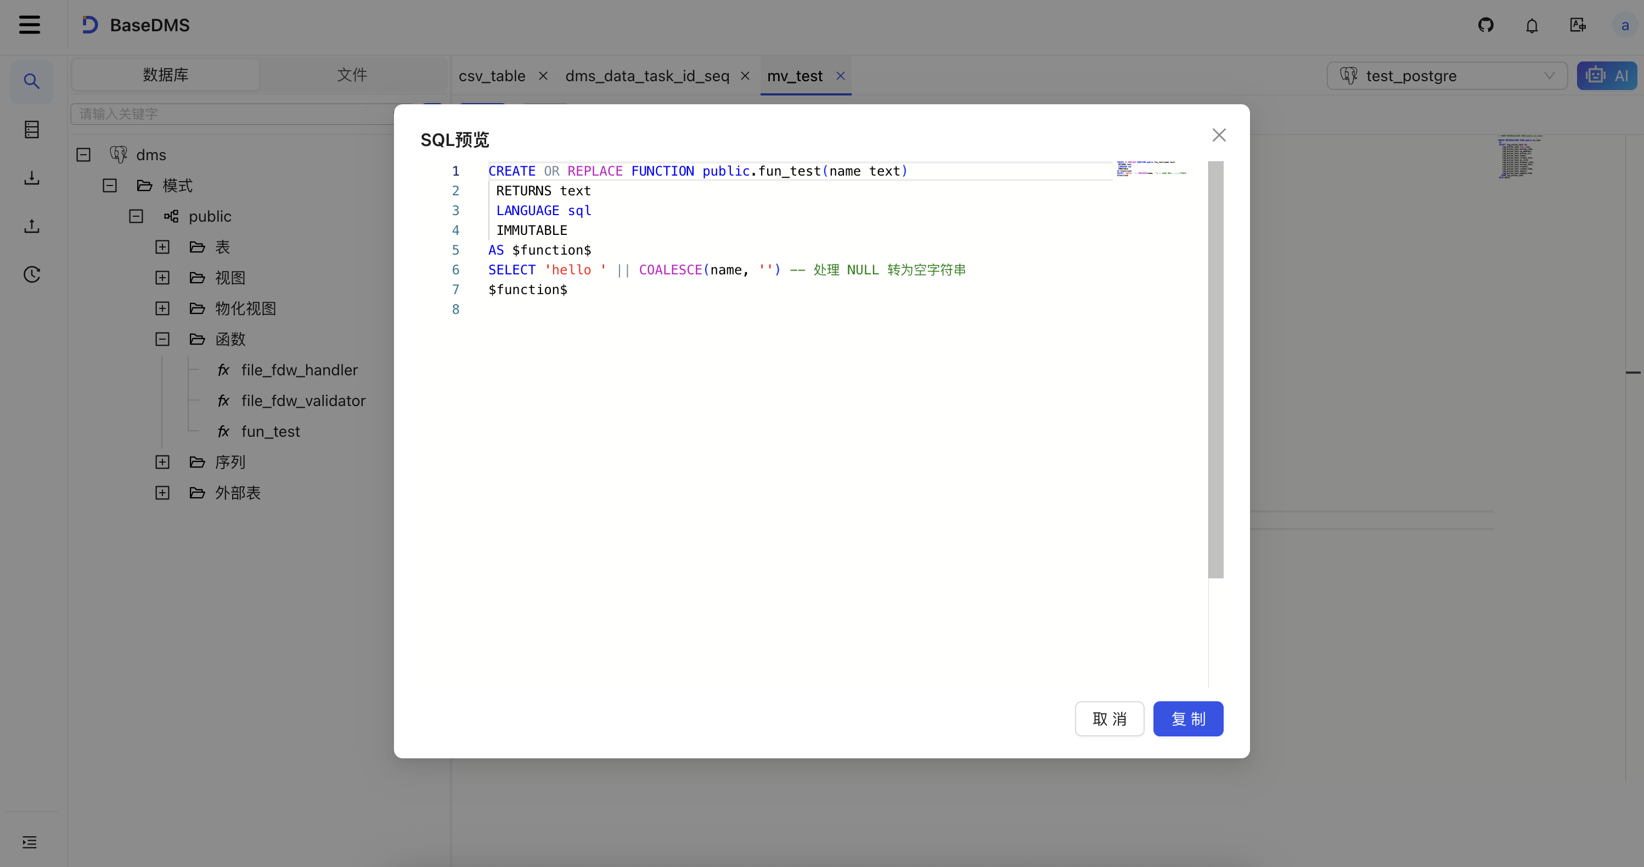Open the history clock sidebar icon

point(31,274)
